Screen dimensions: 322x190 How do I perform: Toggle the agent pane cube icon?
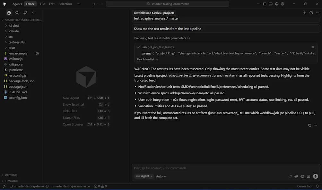pyautogui.click(x=277, y=4)
